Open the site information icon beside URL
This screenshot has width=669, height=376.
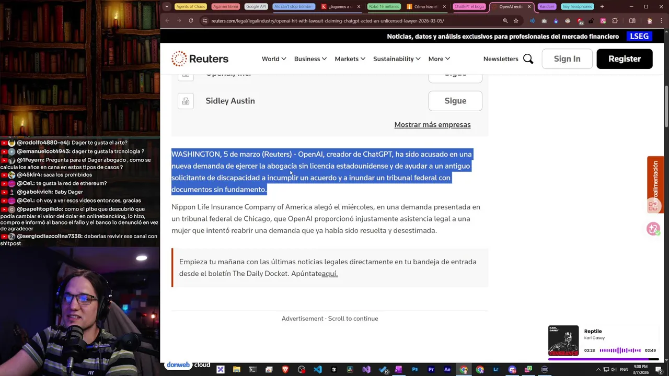(x=205, y=21)
